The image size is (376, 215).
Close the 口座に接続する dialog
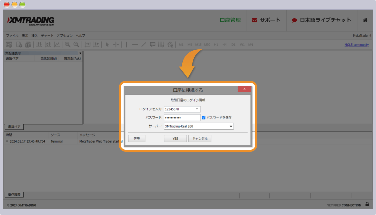(244, 89)
